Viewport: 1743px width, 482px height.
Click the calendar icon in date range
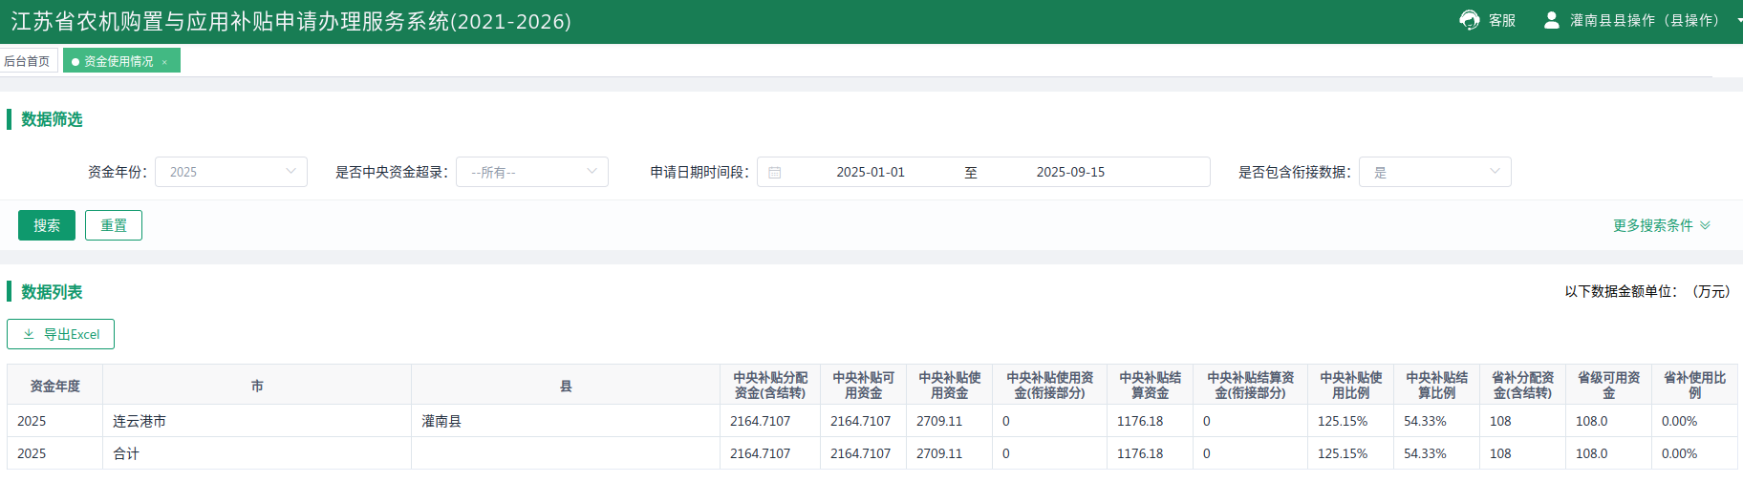[x=775, y=173]
